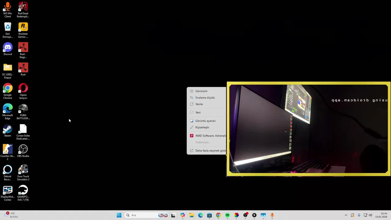
Task: Open the Yeni submenu entry
Action: (x=207, y=112)
